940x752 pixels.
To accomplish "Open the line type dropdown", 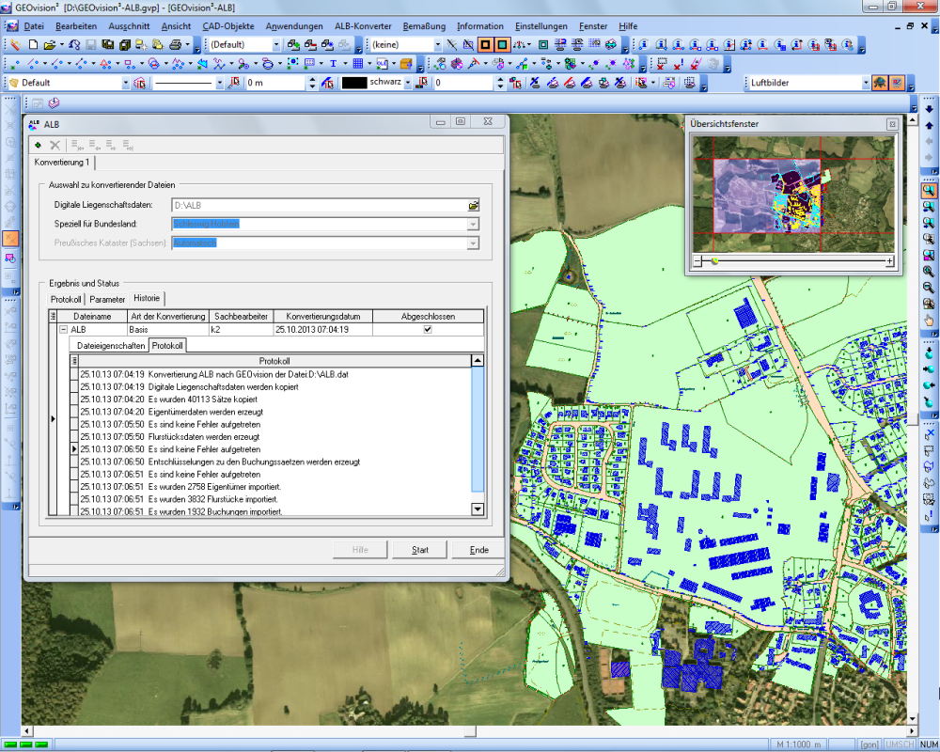I will point(219,83).
